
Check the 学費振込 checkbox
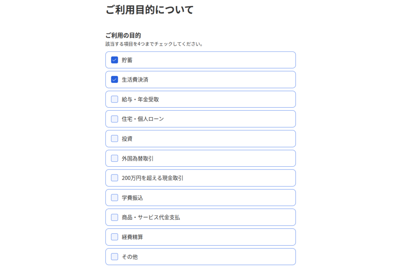pos(114,198)
